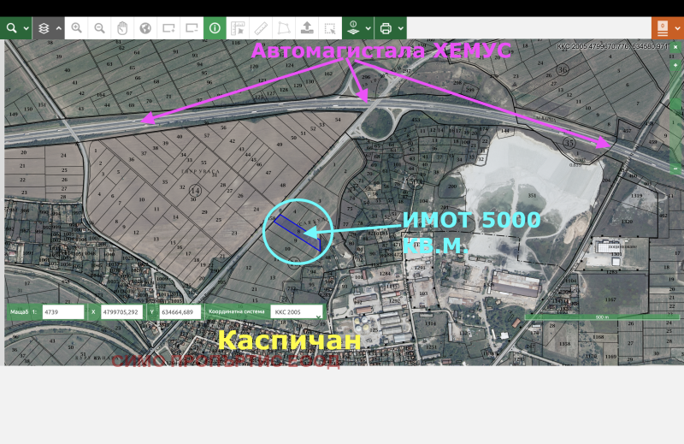
Task: Go to previous map extent
Action: click(x=168, y=27)
